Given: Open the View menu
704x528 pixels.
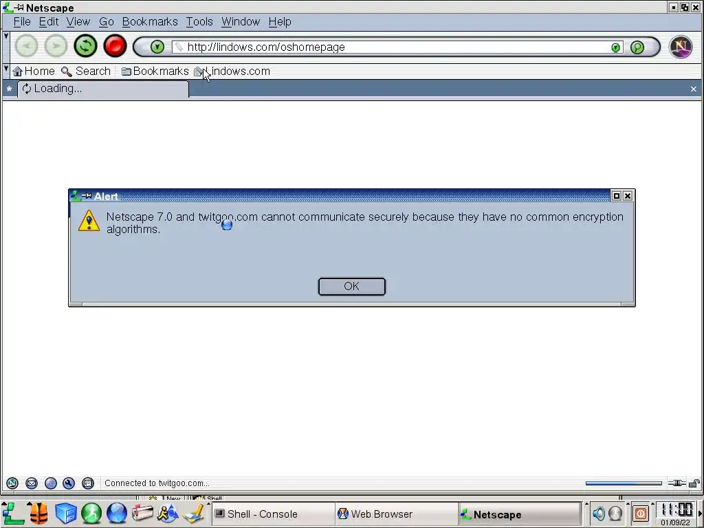Looking at the screenshot, I should 78,21.
